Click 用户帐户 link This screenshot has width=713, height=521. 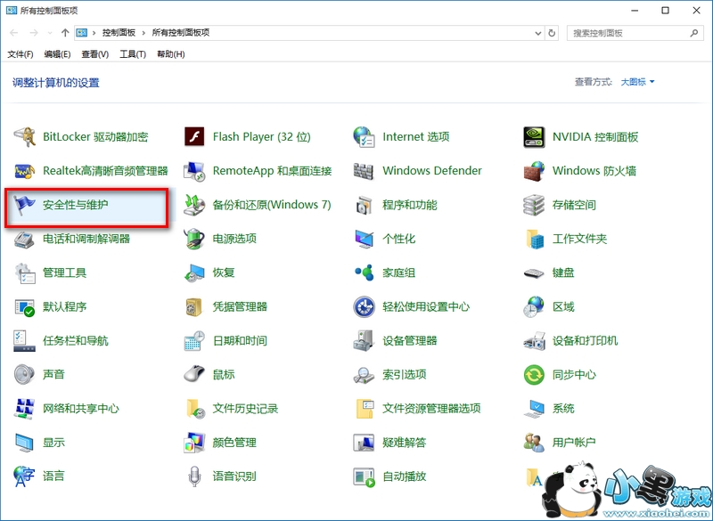[x=574, y=443]
